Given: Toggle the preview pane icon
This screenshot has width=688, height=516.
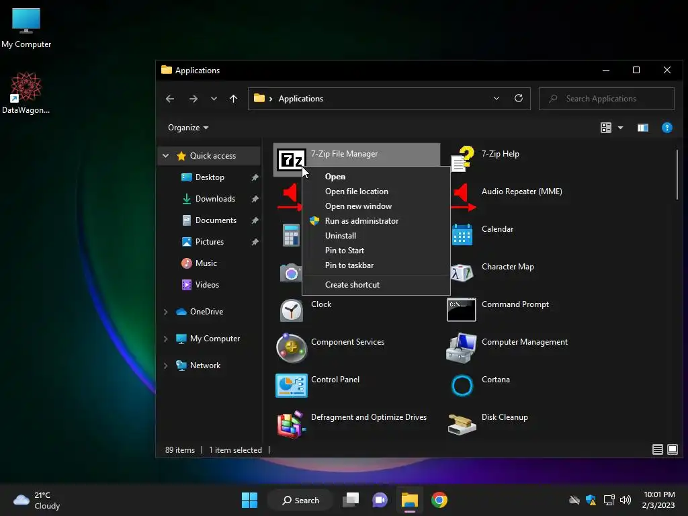Looking at the screenshot, I should click(643, 128).
